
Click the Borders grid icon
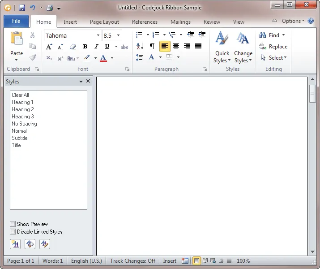click(169, 57)
